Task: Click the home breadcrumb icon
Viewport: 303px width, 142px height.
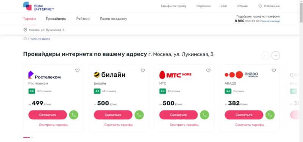Action: tap(25, 39)
